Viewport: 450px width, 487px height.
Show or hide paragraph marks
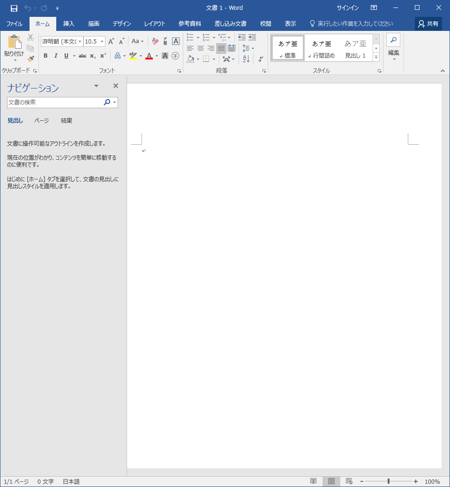coord(261,59)
